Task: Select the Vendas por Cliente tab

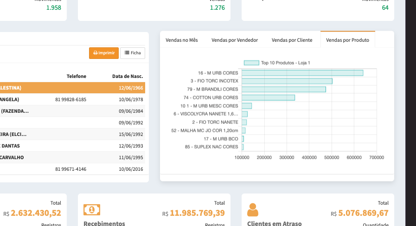Action: [x=292, y=40]
